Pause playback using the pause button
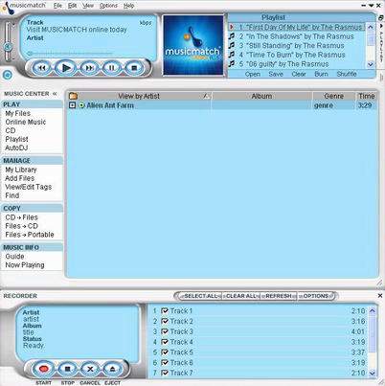385x386 pixels. [x=112, y=68]
